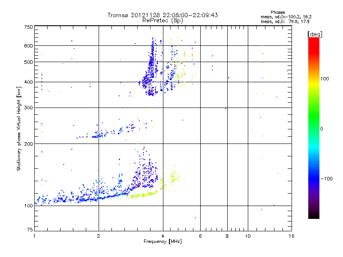
Task: Select the 'mean, sd,X: 79.9, 17.9' statistics line
Action: coord(285,22)
